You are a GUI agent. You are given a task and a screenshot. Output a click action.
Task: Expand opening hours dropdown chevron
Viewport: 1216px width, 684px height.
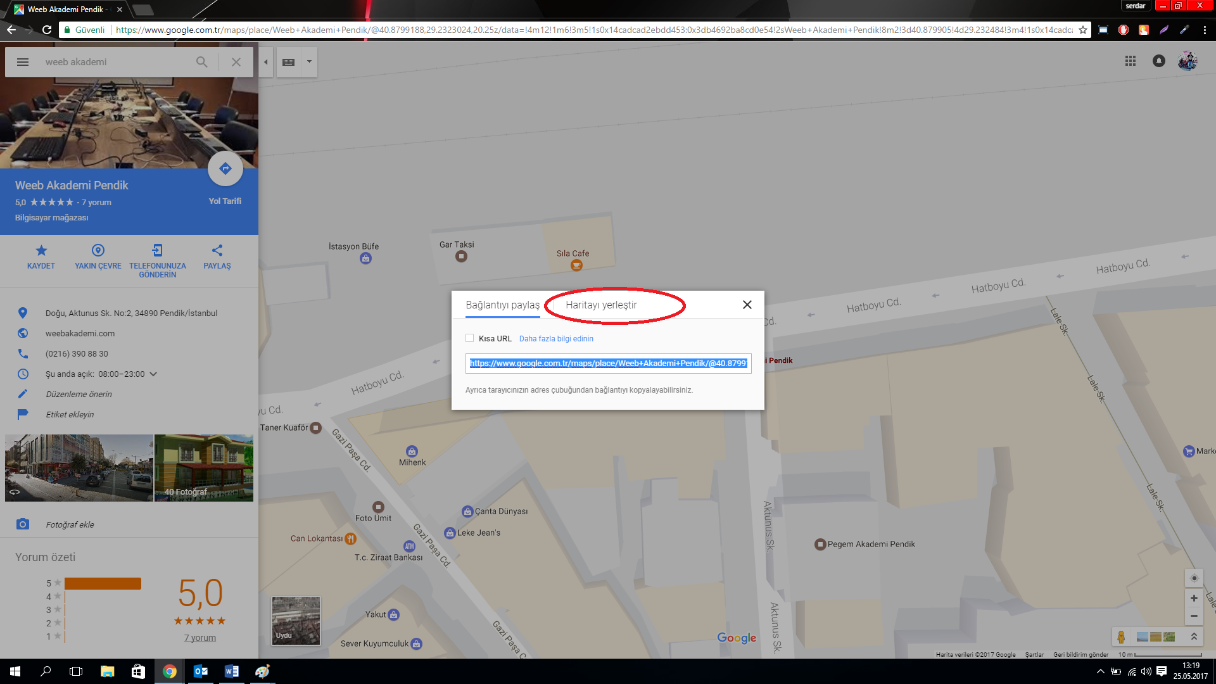(x=153, y=374)
